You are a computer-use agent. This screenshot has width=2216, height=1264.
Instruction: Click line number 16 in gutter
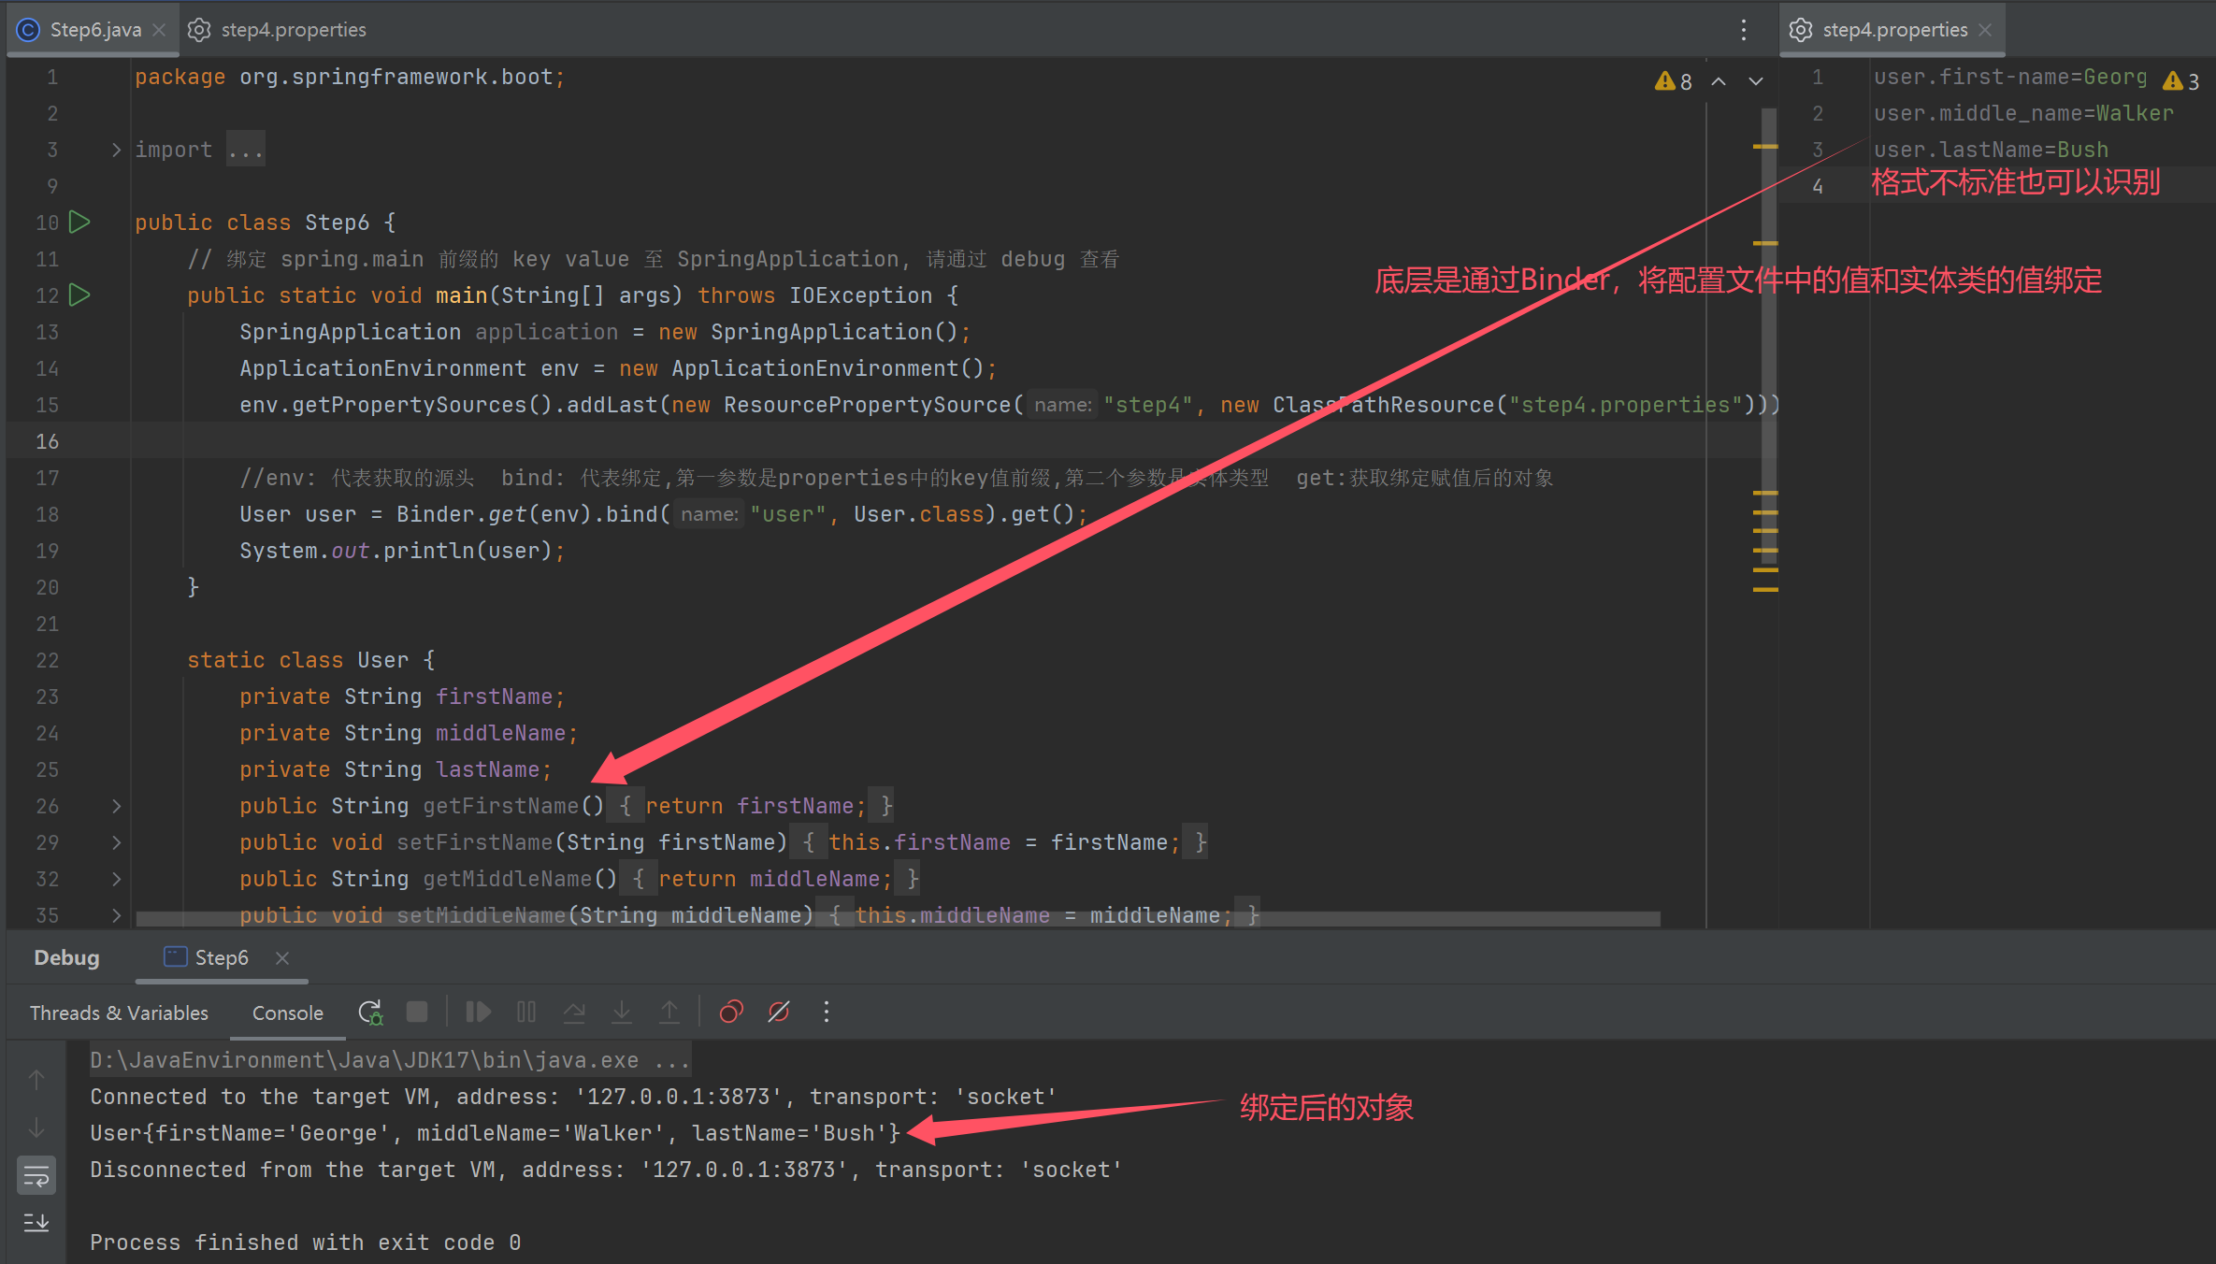point(48,441)
